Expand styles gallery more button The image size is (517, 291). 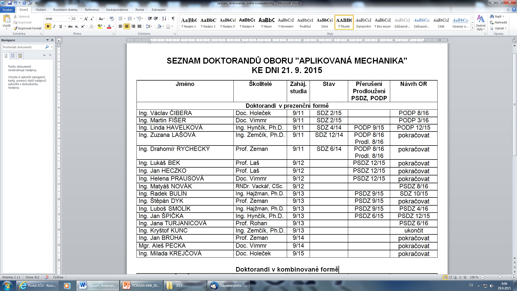click(x=473, y=28)
